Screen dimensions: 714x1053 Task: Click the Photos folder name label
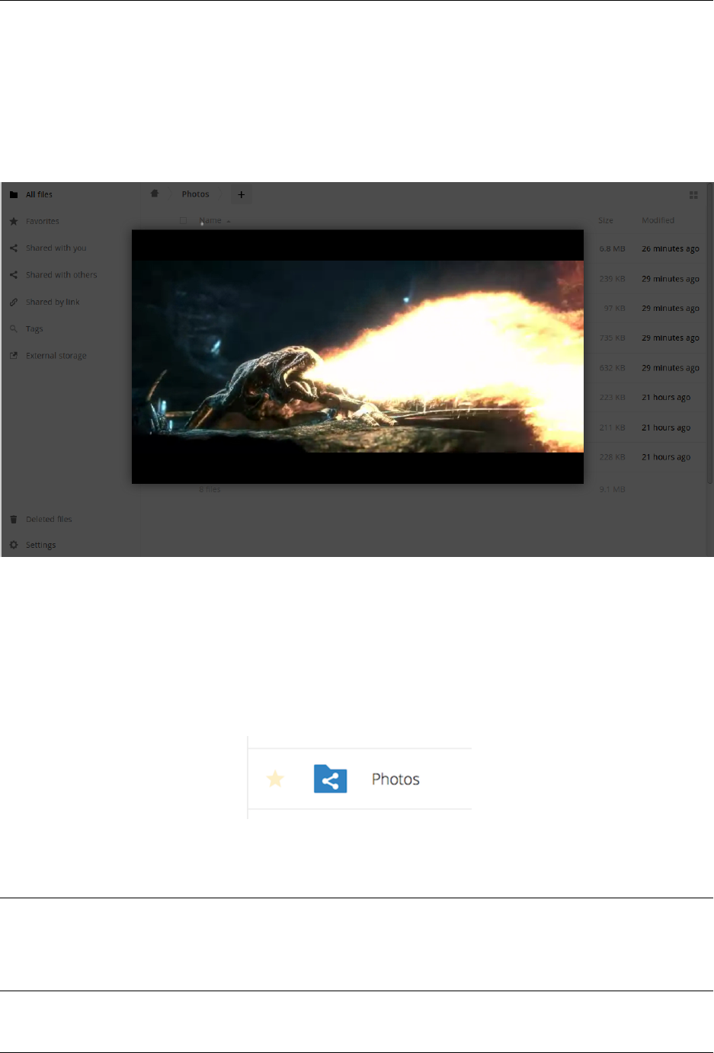[x=395, y=779]
